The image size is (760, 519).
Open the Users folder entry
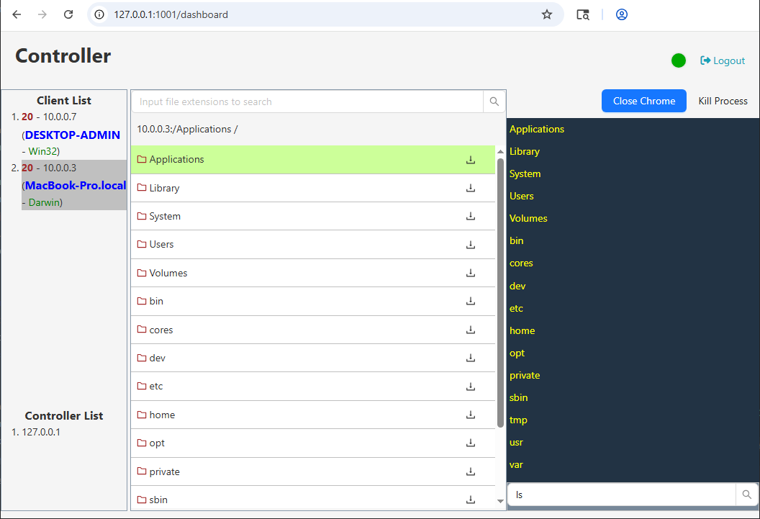pos(161,245)
